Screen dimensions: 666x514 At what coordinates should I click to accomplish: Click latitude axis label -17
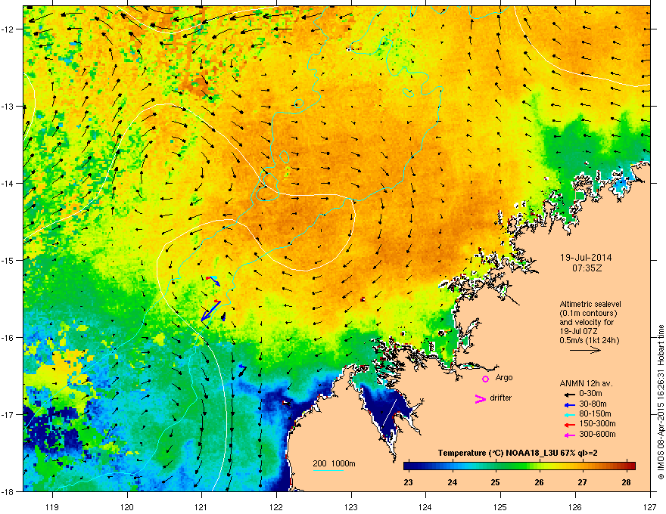[x=8, y=414]
